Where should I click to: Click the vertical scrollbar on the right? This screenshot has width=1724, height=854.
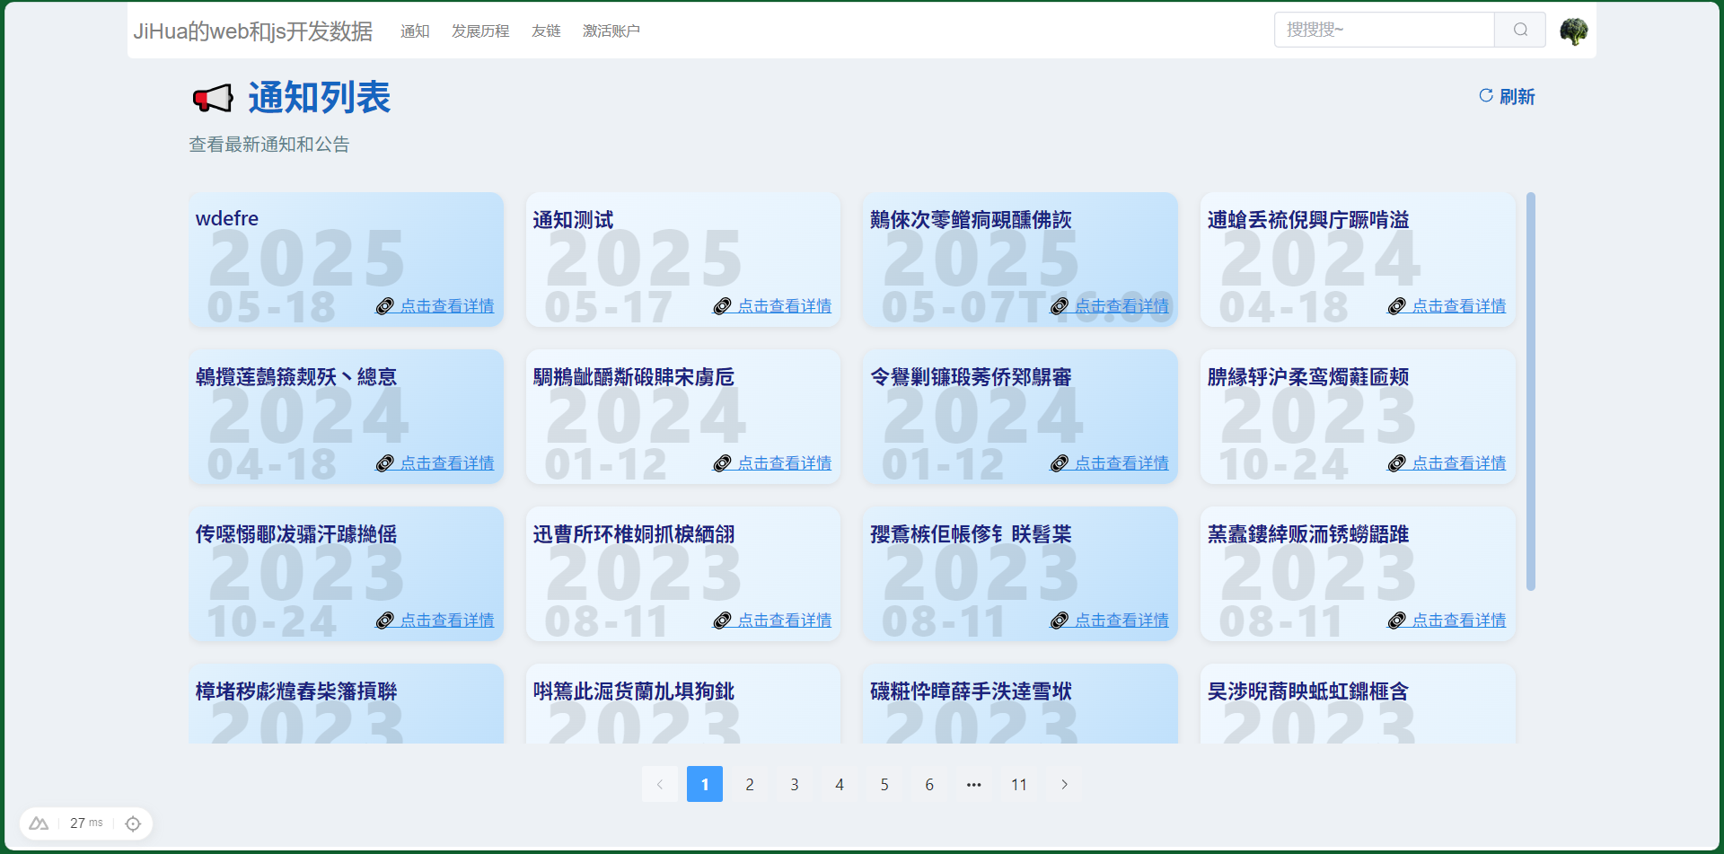click(1530, 386)
